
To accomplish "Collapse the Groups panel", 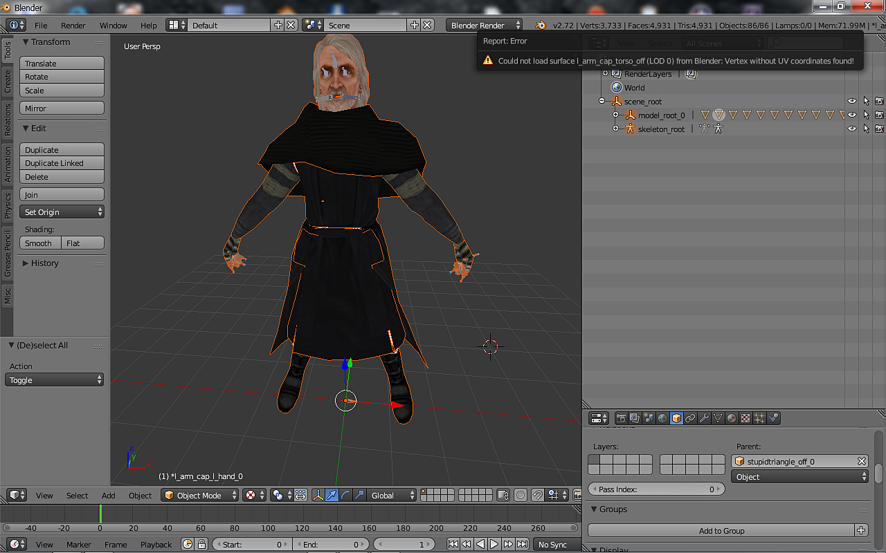I will pos(608,509).
